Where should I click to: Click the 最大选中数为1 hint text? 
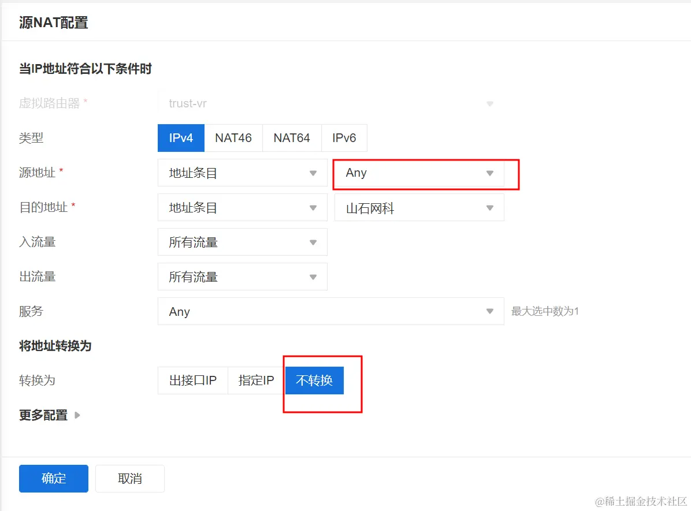(x=545, y=311)
